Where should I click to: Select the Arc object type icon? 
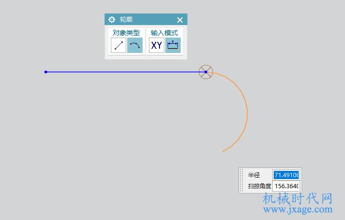pos(135,45)
